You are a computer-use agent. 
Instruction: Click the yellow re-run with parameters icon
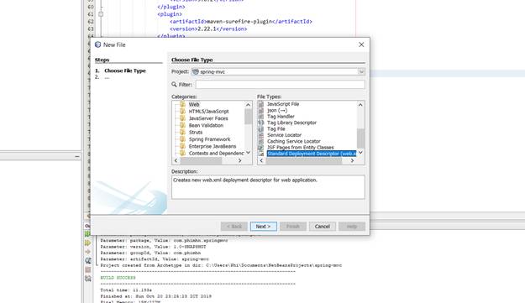[x=87, y=243]
